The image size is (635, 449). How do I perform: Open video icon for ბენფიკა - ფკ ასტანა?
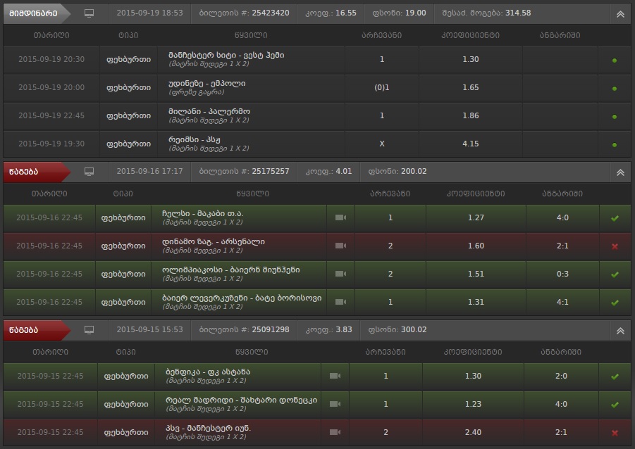(335, 376)
